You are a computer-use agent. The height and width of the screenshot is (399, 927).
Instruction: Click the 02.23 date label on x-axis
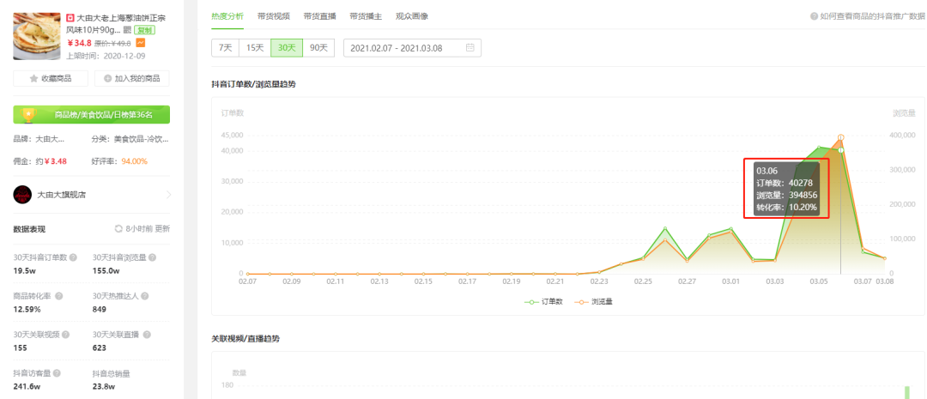pyautogui.click(x=599, y=282)
